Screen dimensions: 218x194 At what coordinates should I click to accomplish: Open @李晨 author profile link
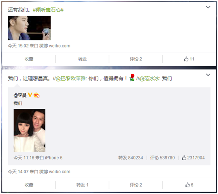pyautogui.click(x=20, y=95)
